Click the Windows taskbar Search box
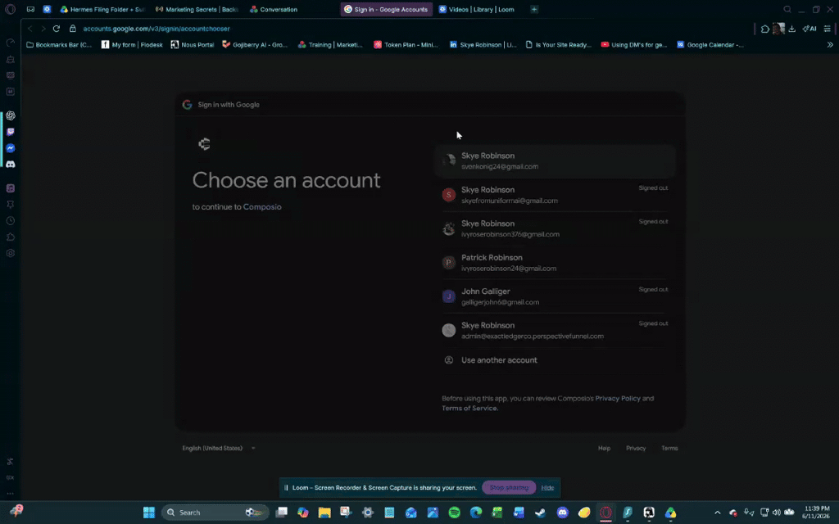 (215, 513)
